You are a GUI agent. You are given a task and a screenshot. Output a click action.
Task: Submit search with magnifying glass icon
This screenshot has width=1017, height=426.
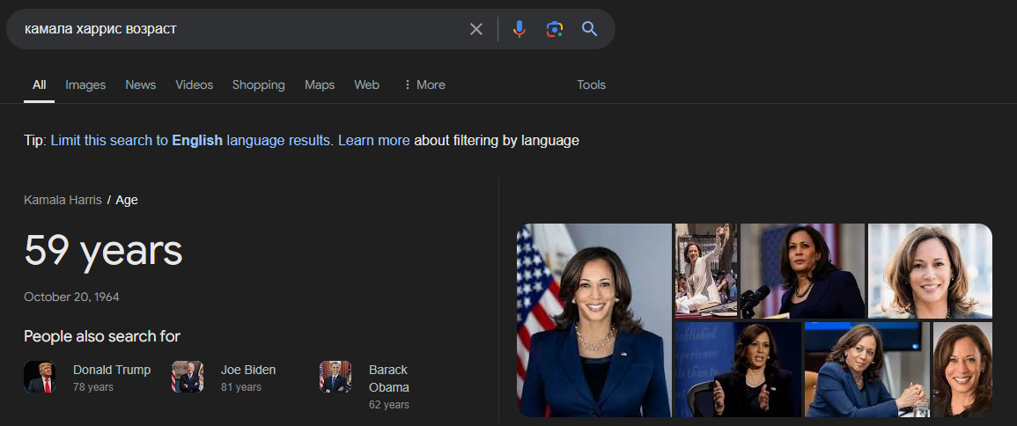tap(589, 28)
